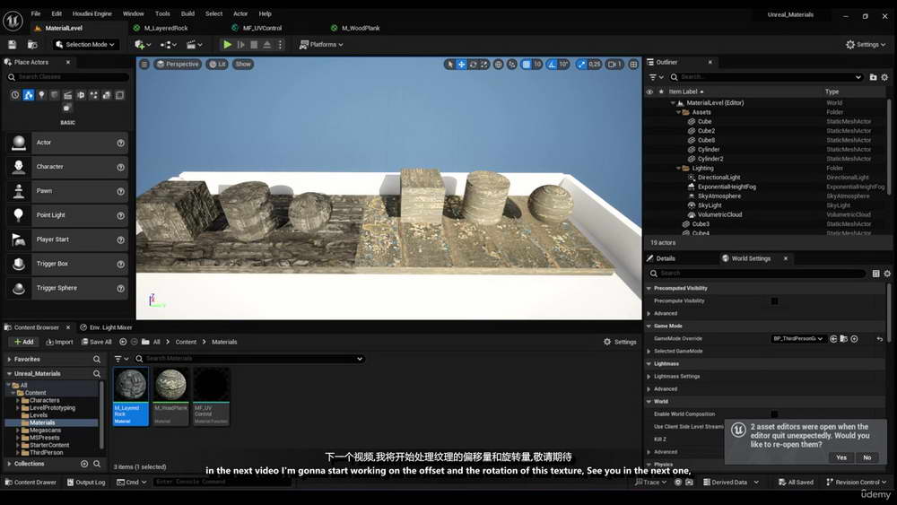Open help for Point Light actor
897x505 pixels.
coord(121,215)
